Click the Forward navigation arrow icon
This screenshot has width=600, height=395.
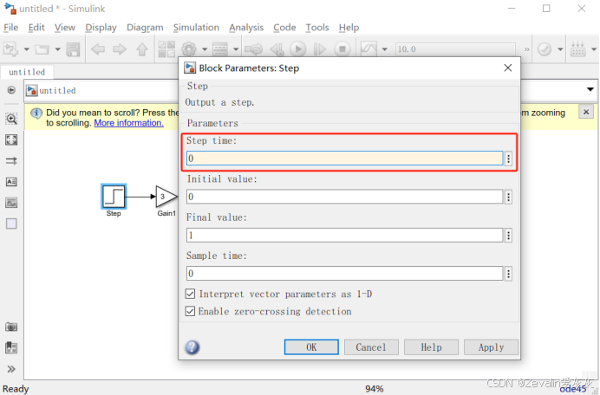[x=120, y=49]
